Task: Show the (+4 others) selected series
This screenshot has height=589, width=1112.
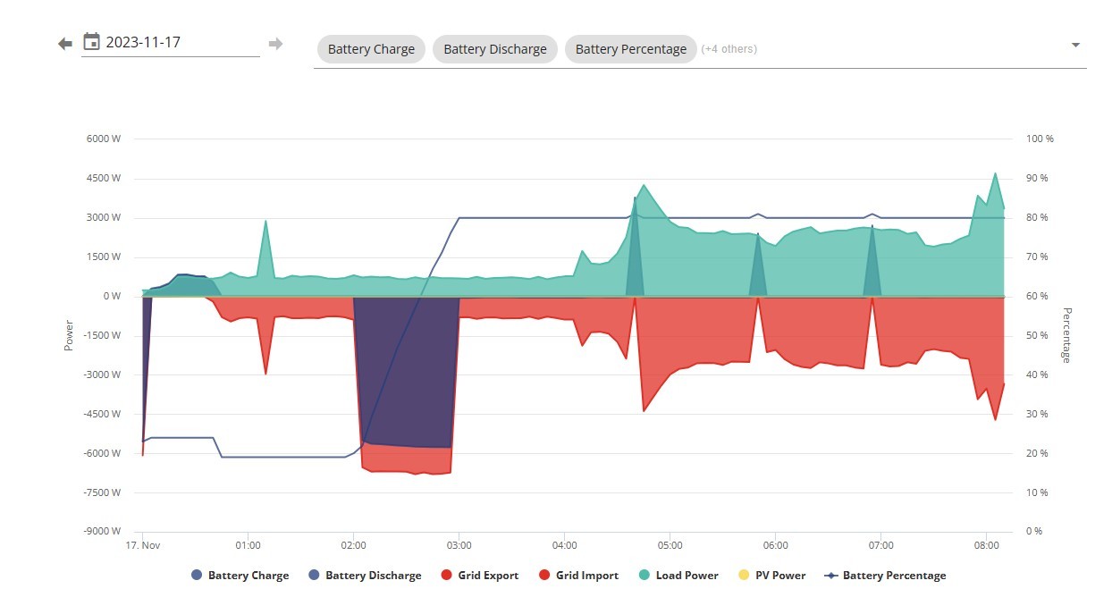Action: (729, 49)
